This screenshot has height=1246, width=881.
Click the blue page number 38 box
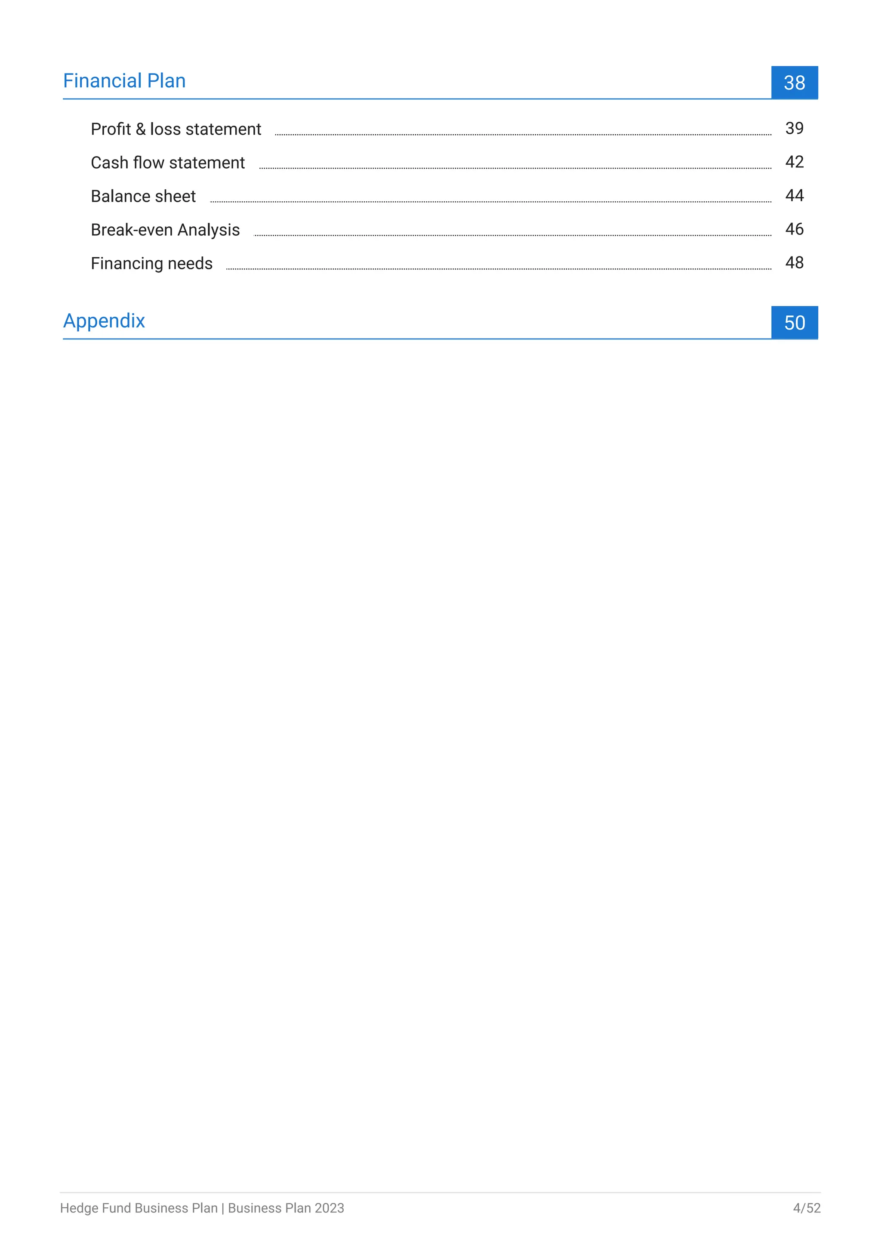coord(794,83)
